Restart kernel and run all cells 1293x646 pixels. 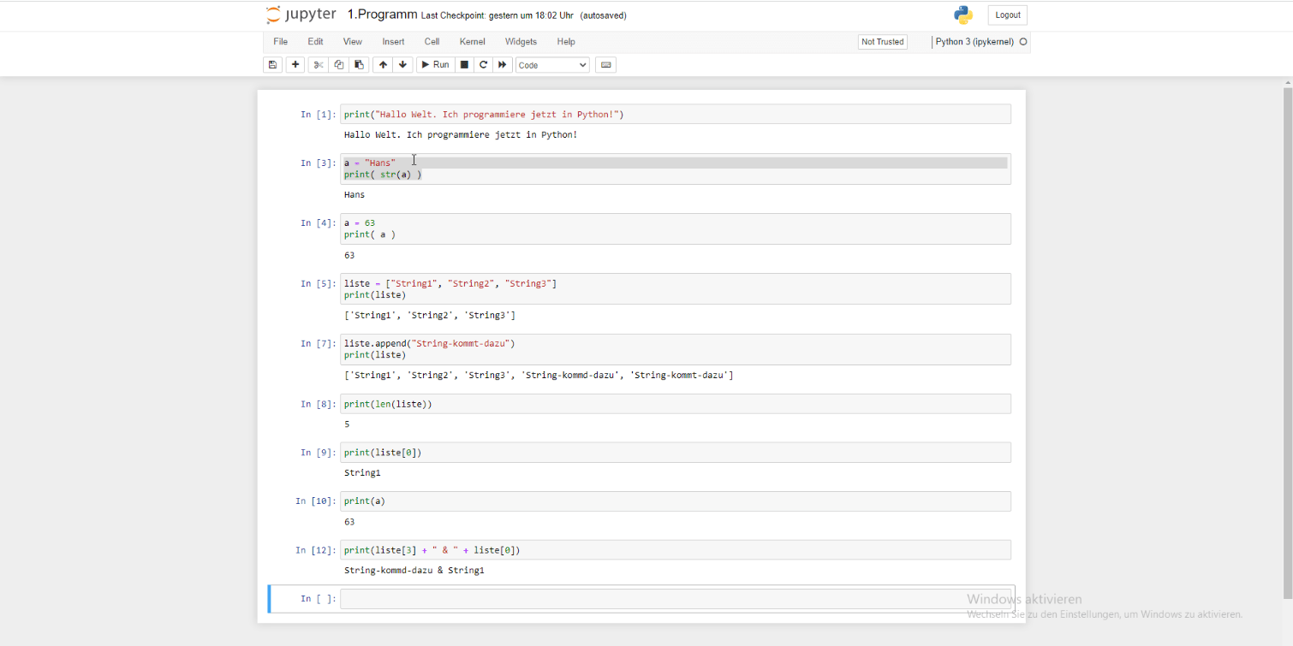point(503,65)
